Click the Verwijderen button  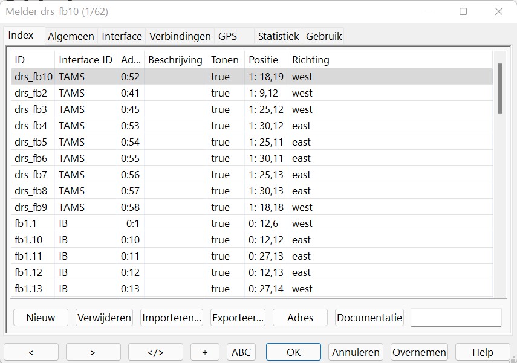[104, 318]
